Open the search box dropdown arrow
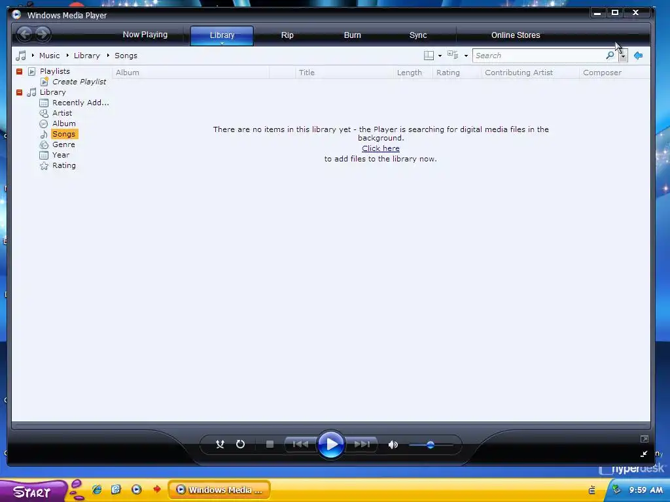This screenshot has height=502, width=670. pos(623,56)
